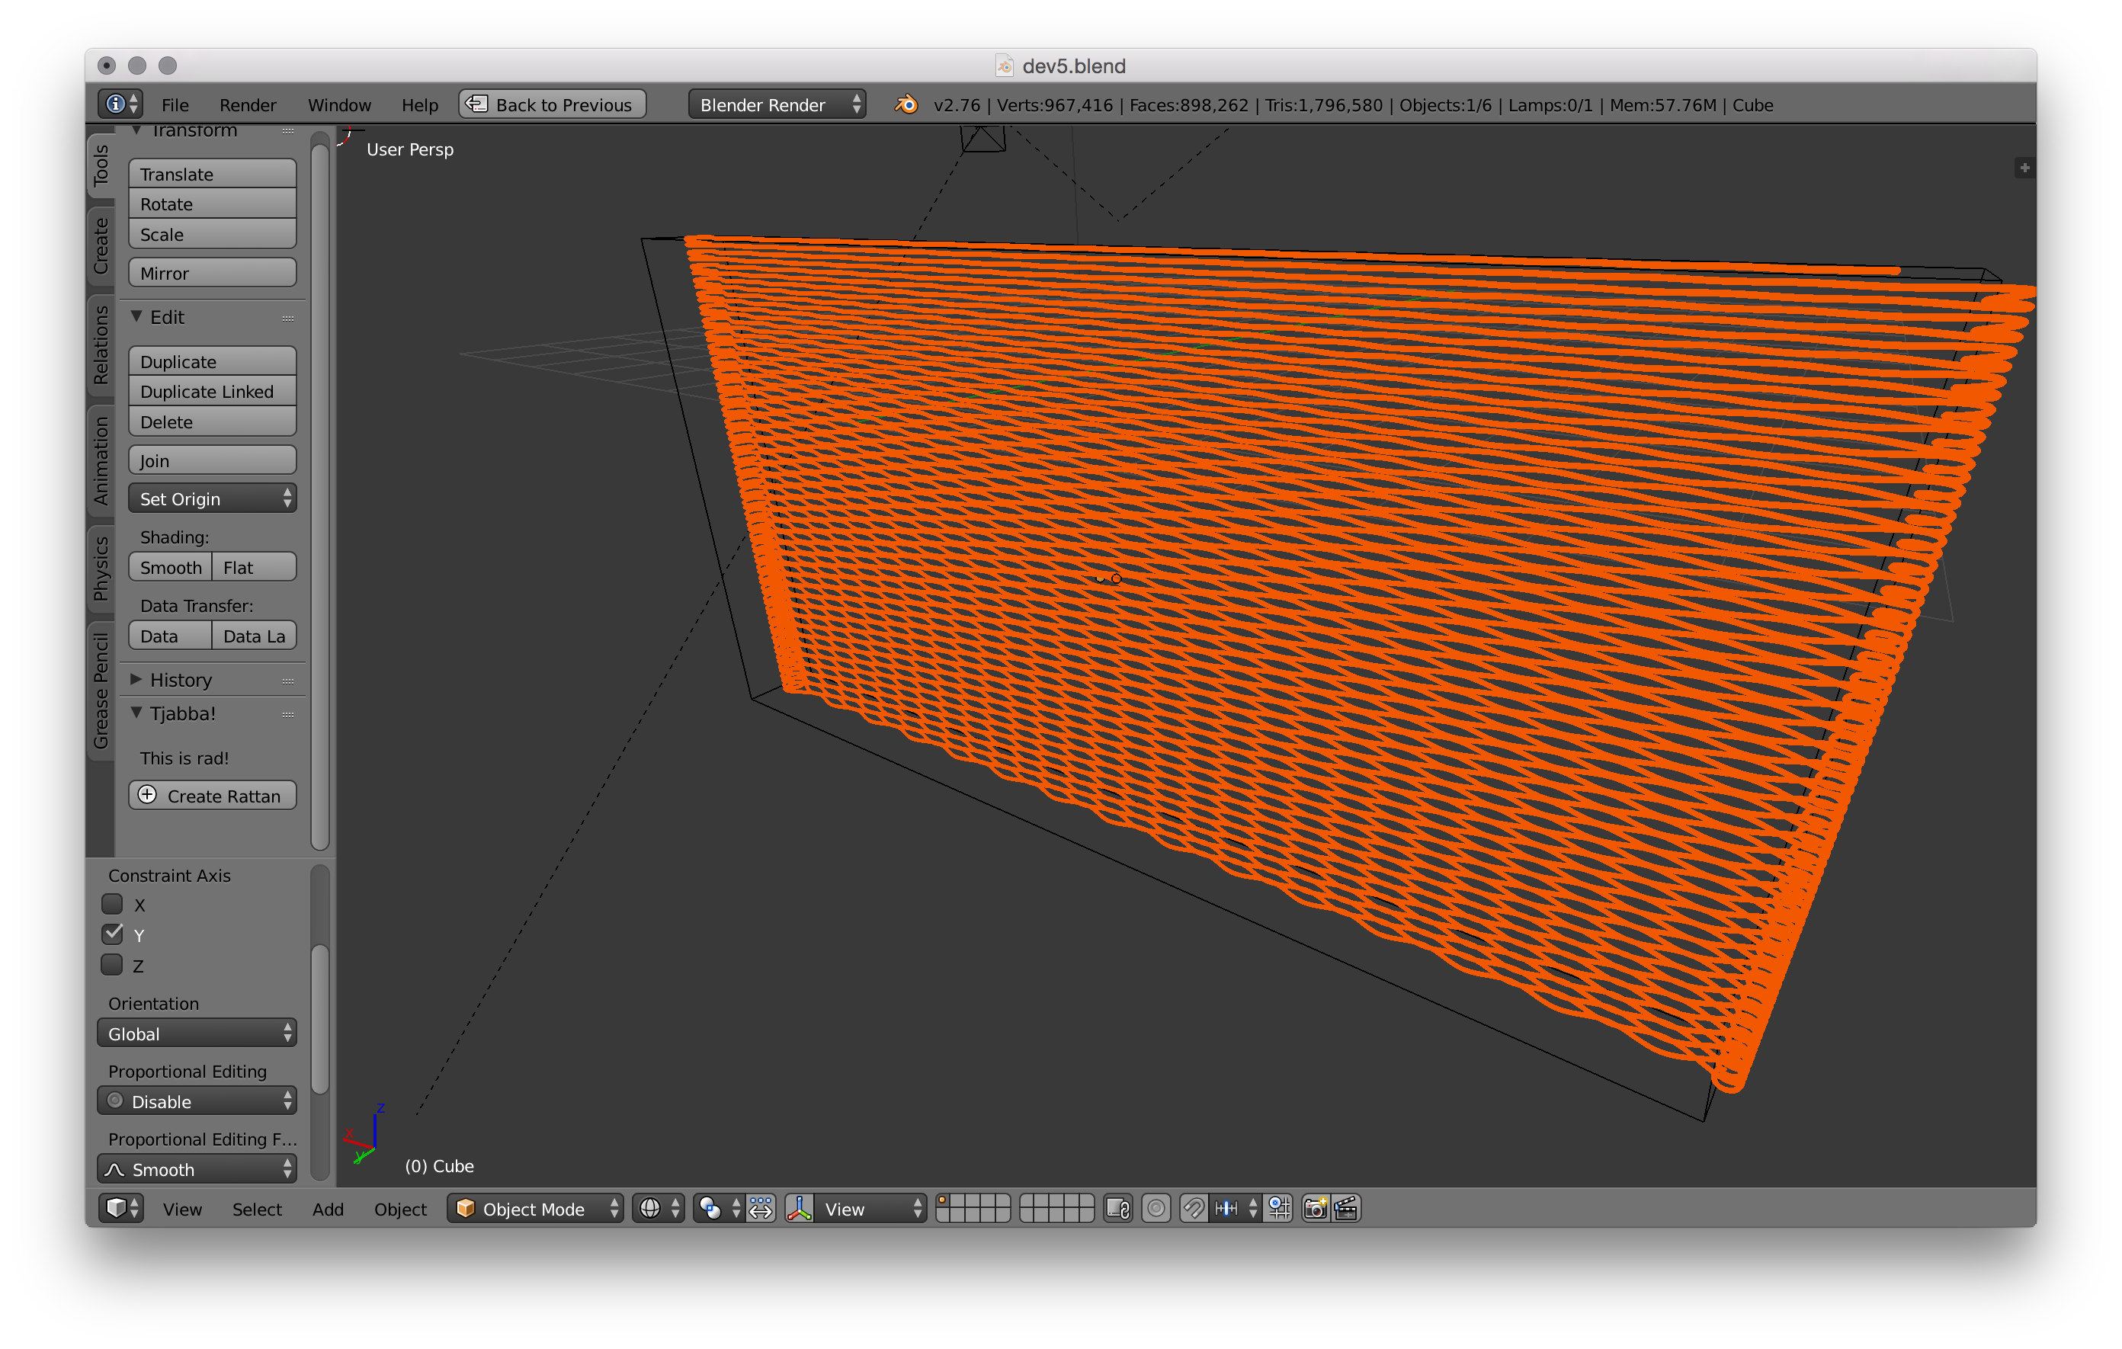Screen dimensions: 2122x1349
Task: Click the Smooth falloff curve icon
Action: click(x=114, y=1169)
